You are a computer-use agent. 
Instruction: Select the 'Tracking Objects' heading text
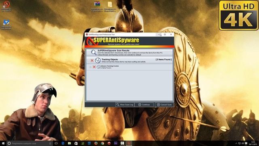(110, 60)
